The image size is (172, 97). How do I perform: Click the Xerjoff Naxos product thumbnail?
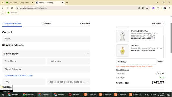coord(122,51)
